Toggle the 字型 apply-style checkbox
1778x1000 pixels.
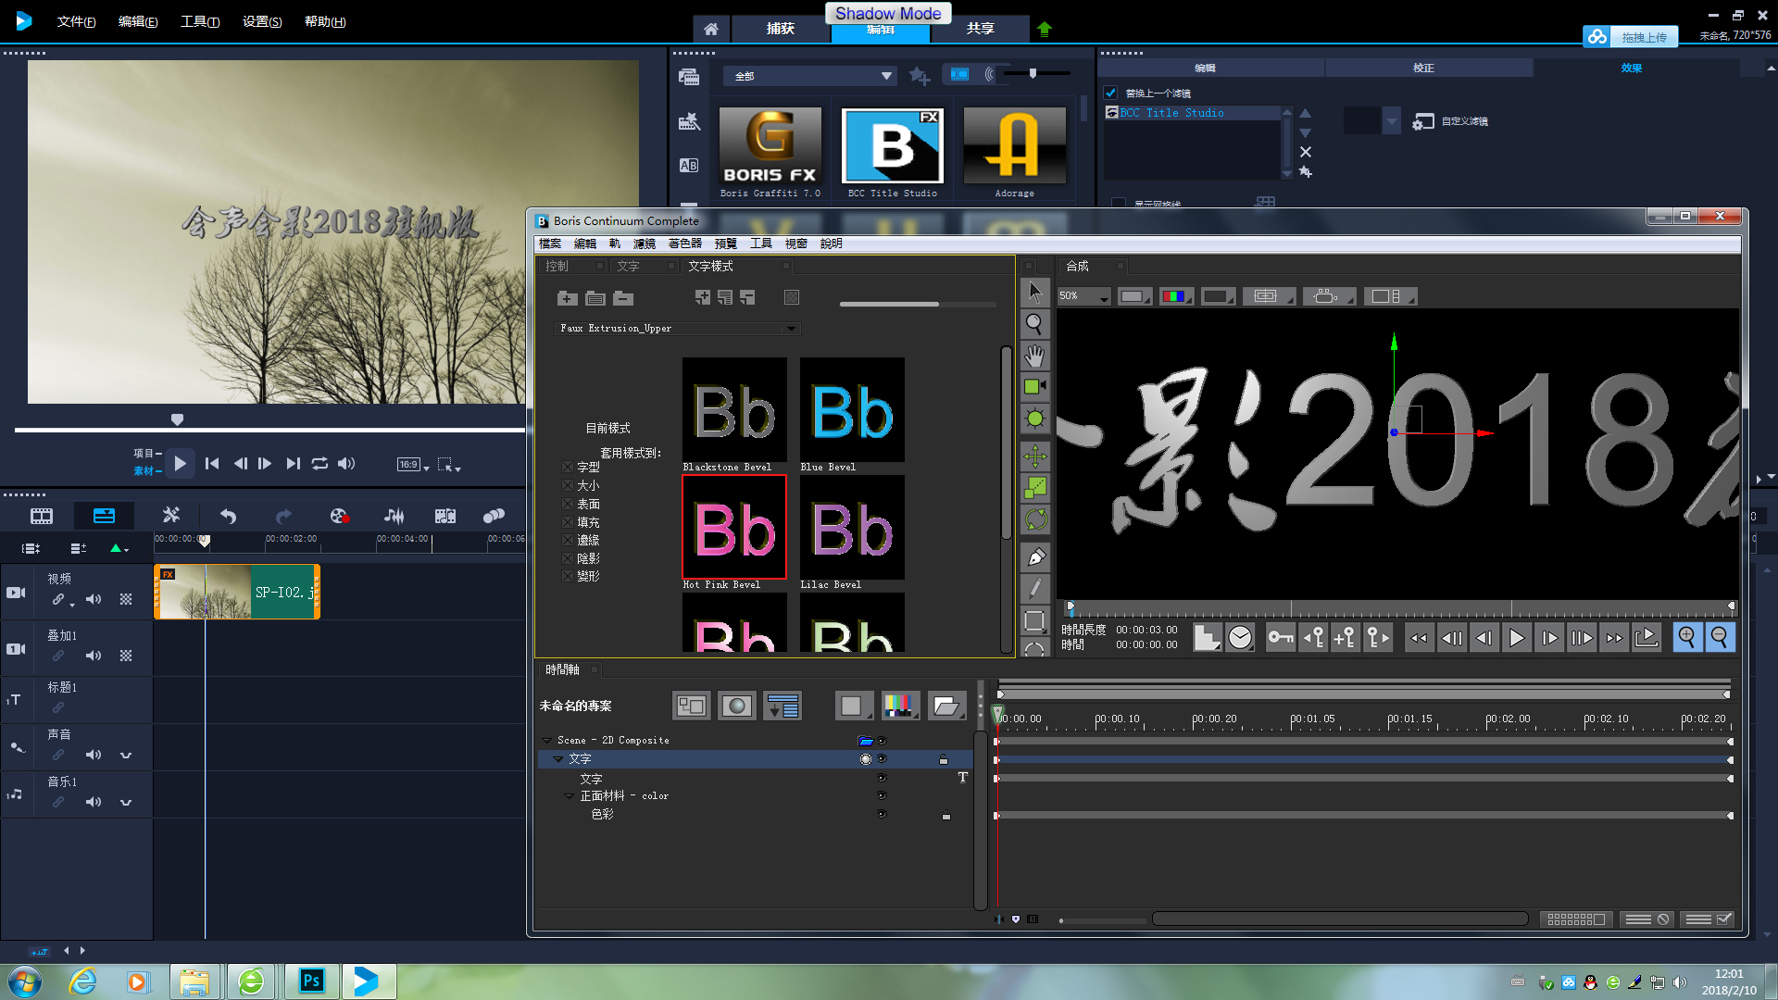click(568, 468)
